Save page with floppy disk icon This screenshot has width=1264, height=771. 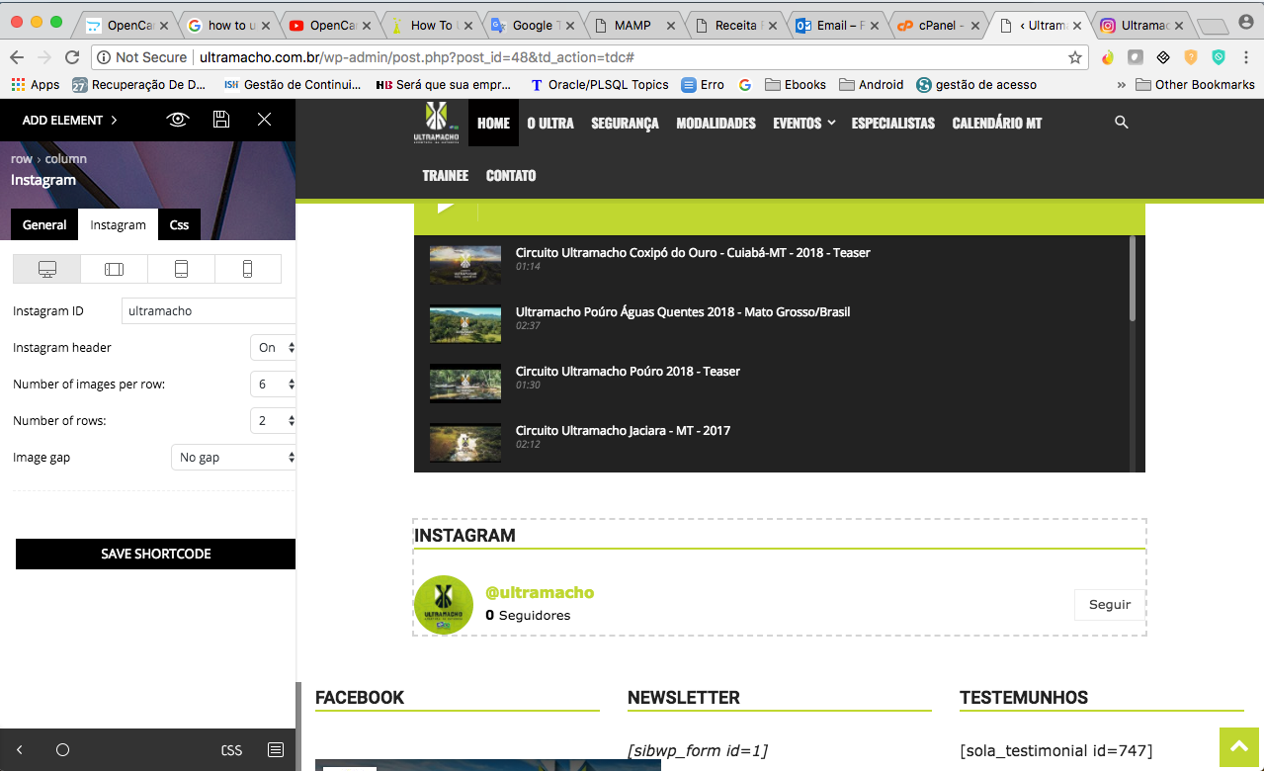(x=221, y=120)
